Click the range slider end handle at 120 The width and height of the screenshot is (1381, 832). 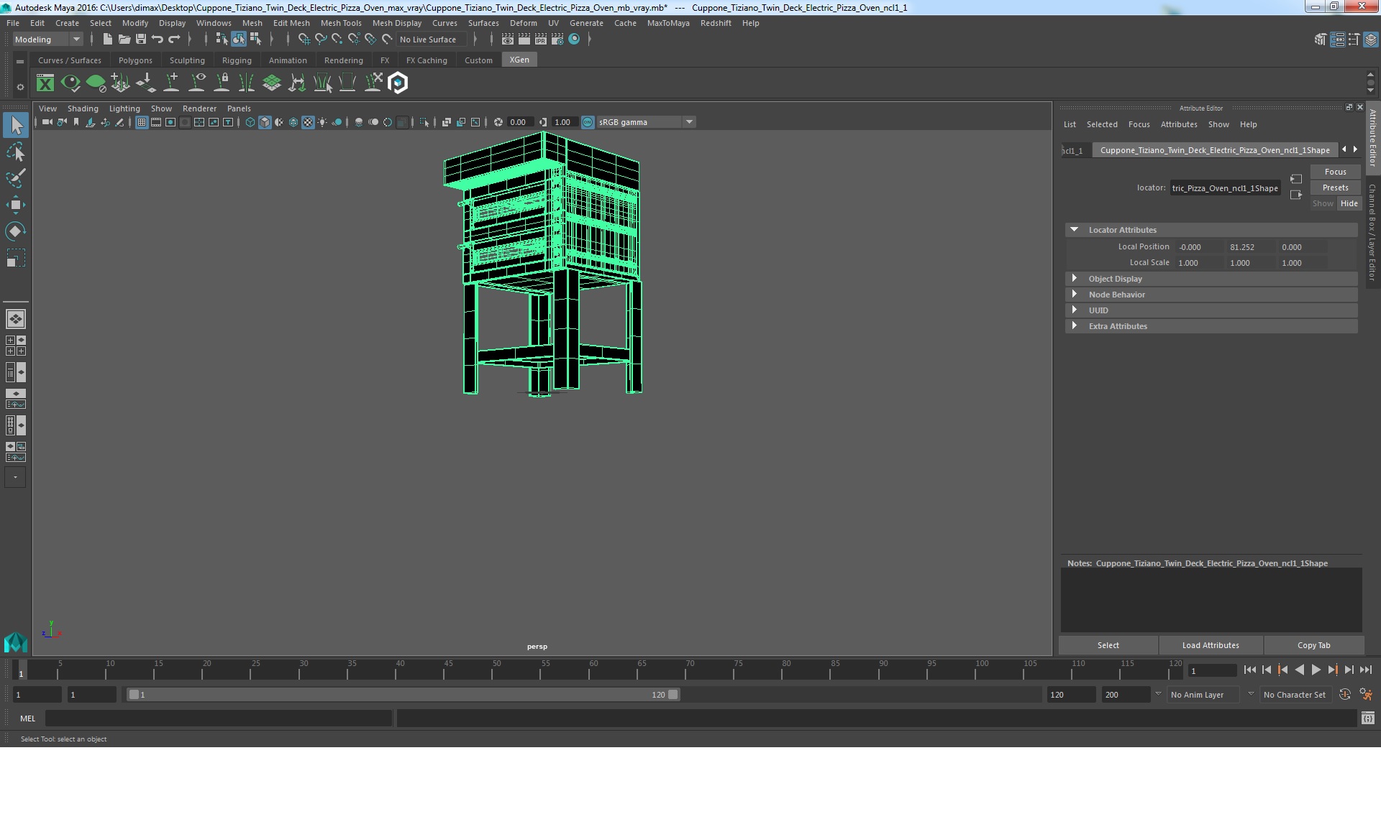pyautogui.click(x=673, y=695)
